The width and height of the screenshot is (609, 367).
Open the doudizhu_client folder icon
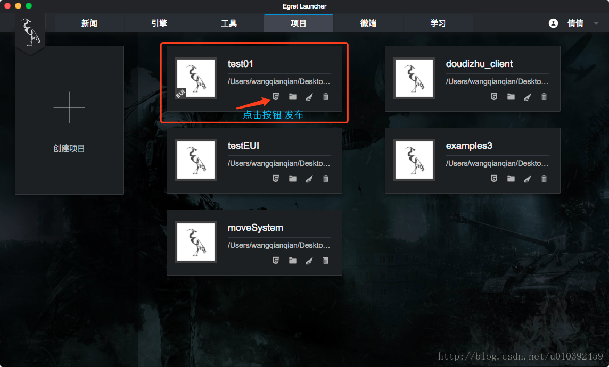[511, 97]
